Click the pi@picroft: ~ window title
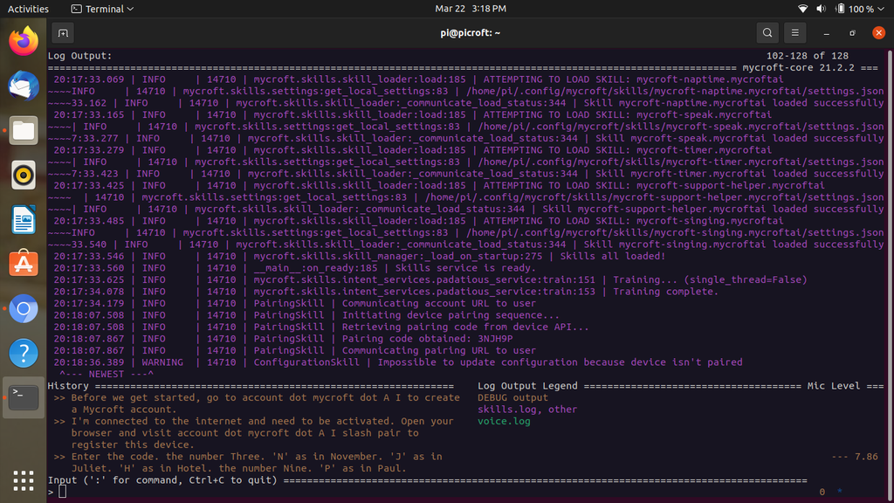The image size is (894, 503). 471,33
